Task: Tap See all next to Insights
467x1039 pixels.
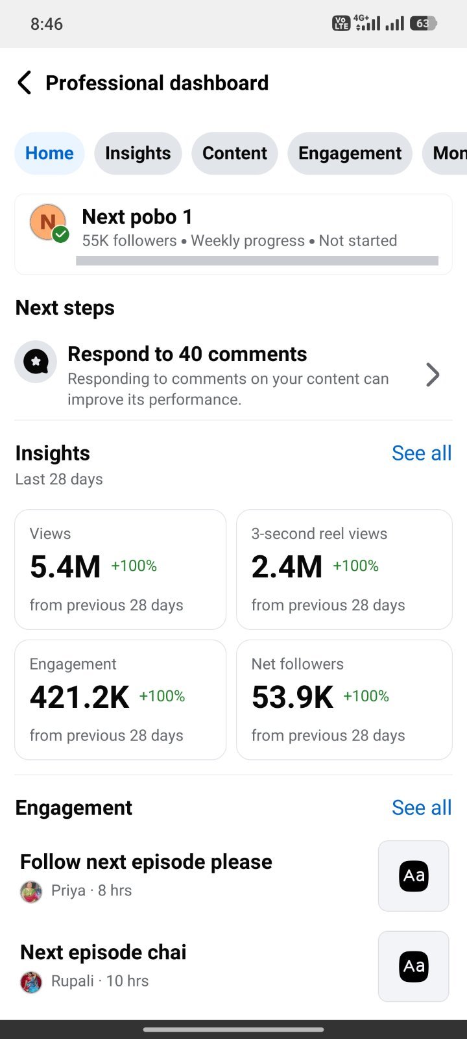Action: tap(422, 453)
